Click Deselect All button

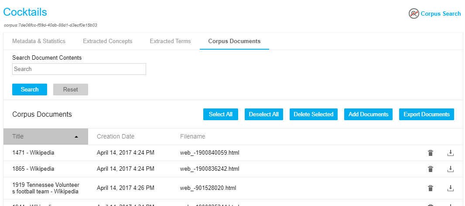click(263, 115)
